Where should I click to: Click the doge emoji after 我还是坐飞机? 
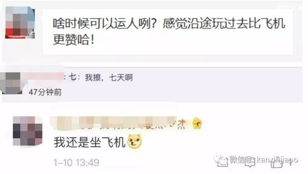tap(134, 141)
